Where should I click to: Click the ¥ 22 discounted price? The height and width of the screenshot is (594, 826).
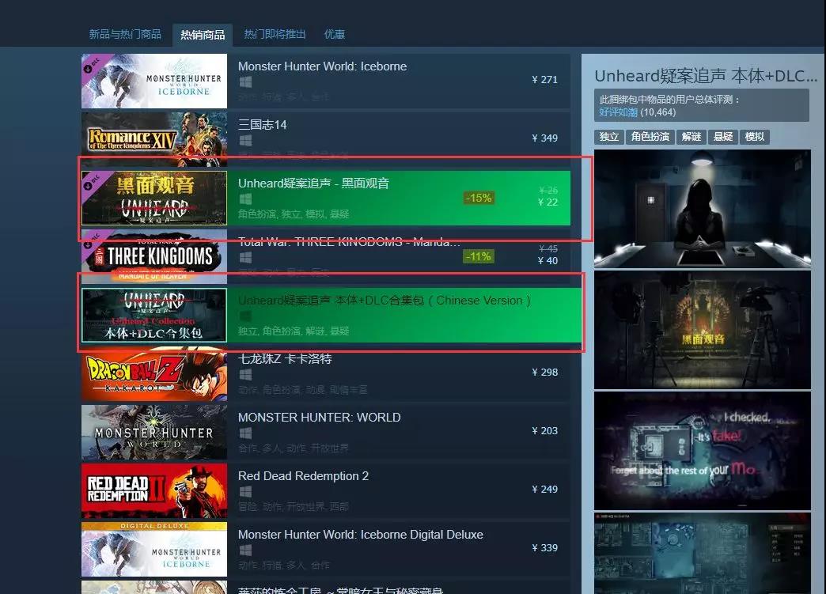(548, 202)
